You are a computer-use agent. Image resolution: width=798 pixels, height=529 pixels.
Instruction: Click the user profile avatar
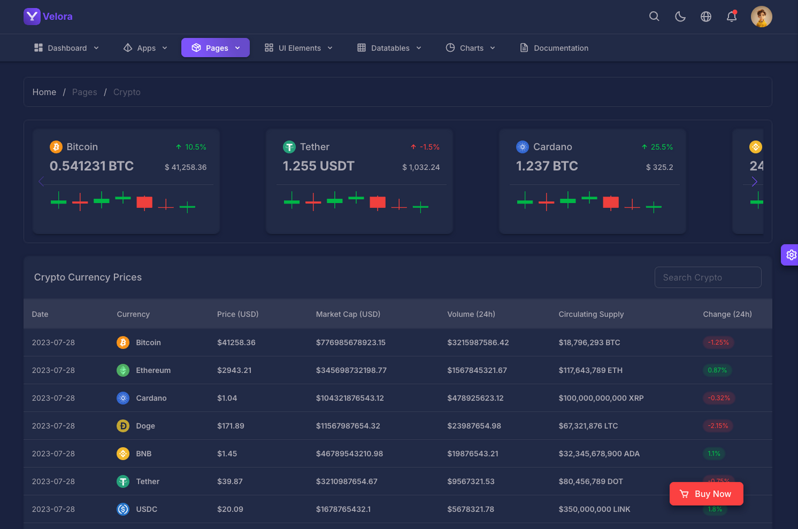coord(761,17)
